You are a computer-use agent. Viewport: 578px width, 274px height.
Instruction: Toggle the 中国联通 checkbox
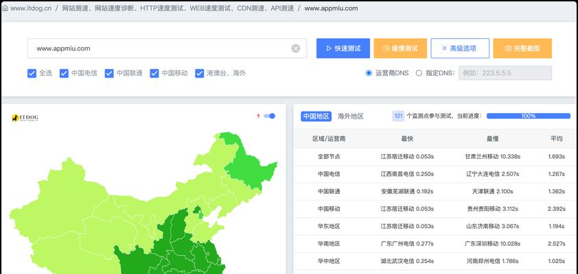point(109,73)
